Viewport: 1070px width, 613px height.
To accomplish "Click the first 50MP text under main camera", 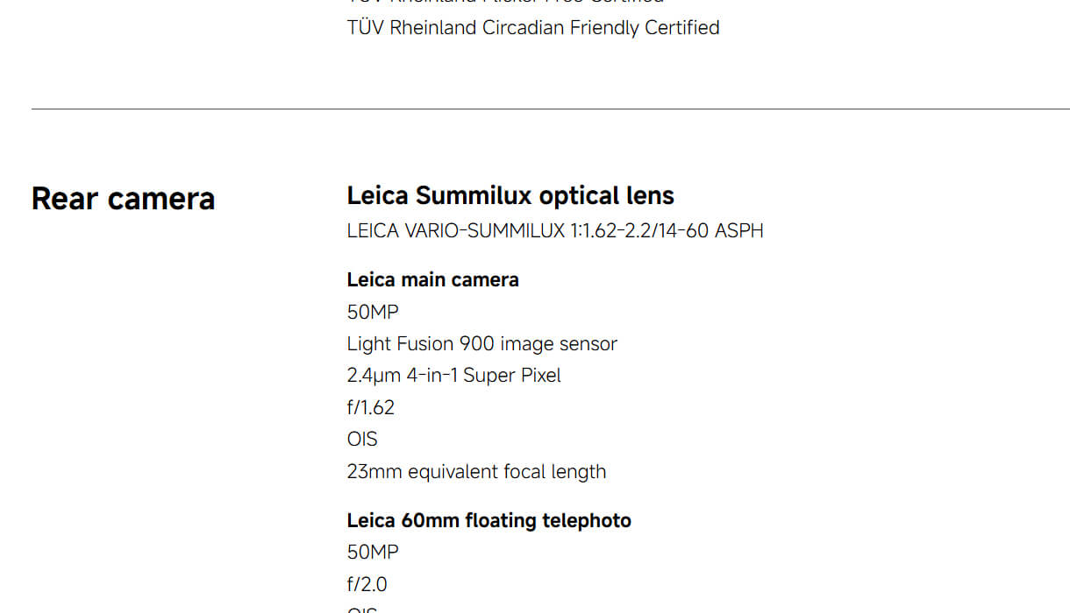I will click(x=373, y=312).
